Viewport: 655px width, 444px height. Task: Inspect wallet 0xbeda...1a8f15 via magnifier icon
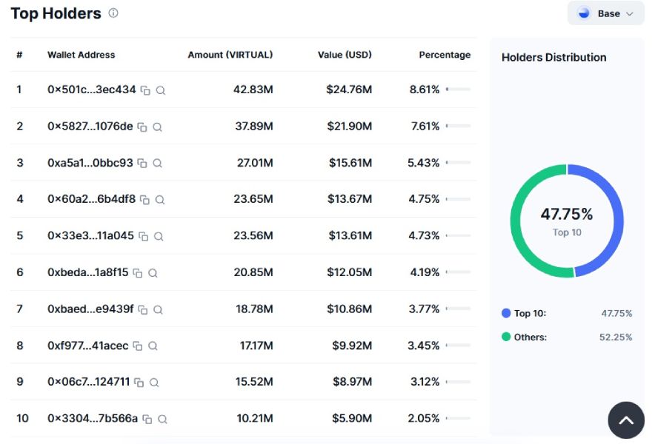[x=153, y=273]
